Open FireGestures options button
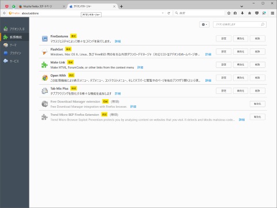277x208 pixels. 223,39
